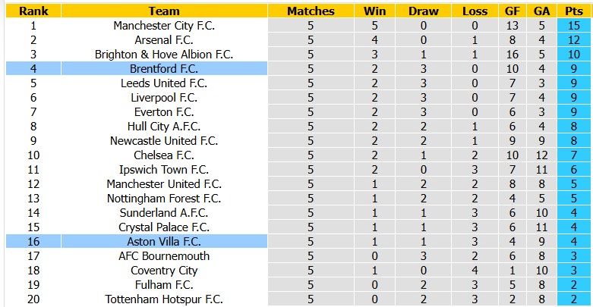The image size is (593, 307).
Task: Click Coventry City team name
Action: (x=164, y=271)
